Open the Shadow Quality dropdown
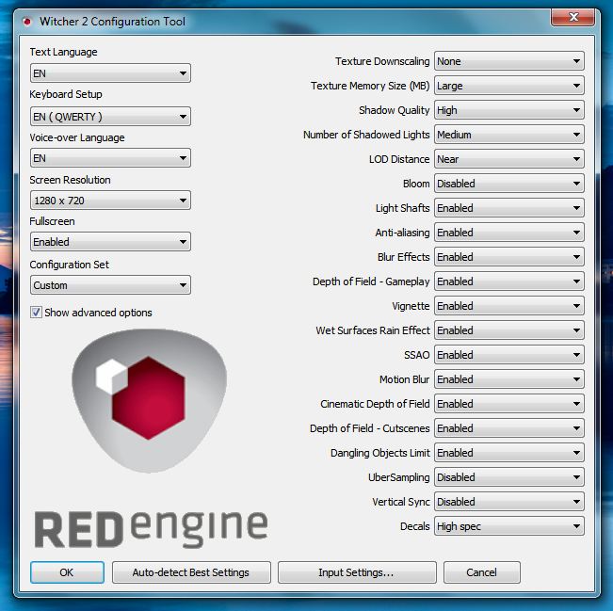 509,110
